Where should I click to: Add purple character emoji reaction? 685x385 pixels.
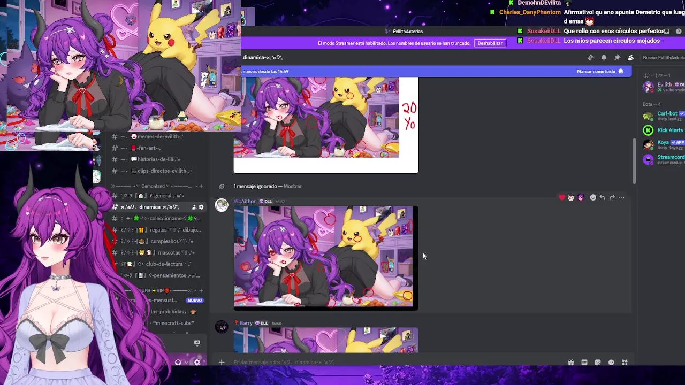click(581, 198)
